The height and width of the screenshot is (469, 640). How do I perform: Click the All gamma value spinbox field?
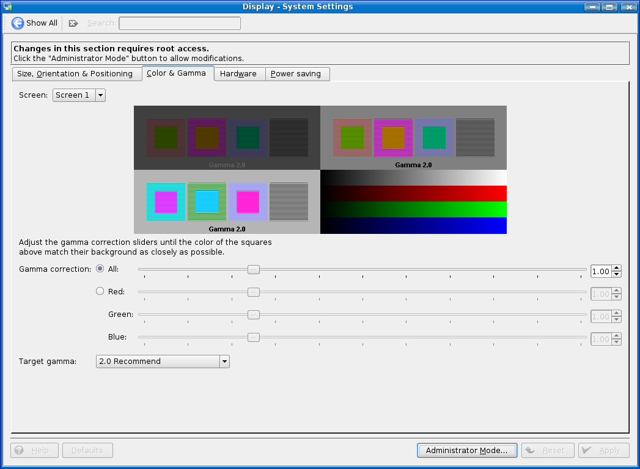[600, 272]
